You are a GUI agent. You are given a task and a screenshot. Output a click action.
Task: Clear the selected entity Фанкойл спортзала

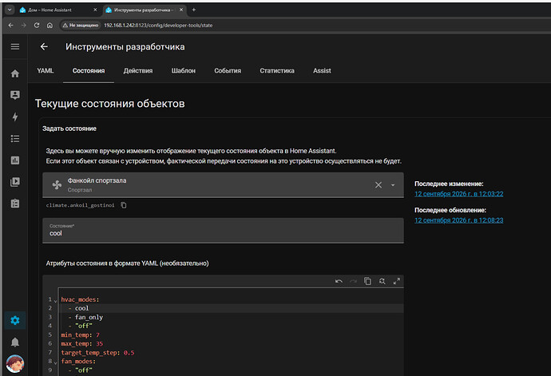pos(378,185)
